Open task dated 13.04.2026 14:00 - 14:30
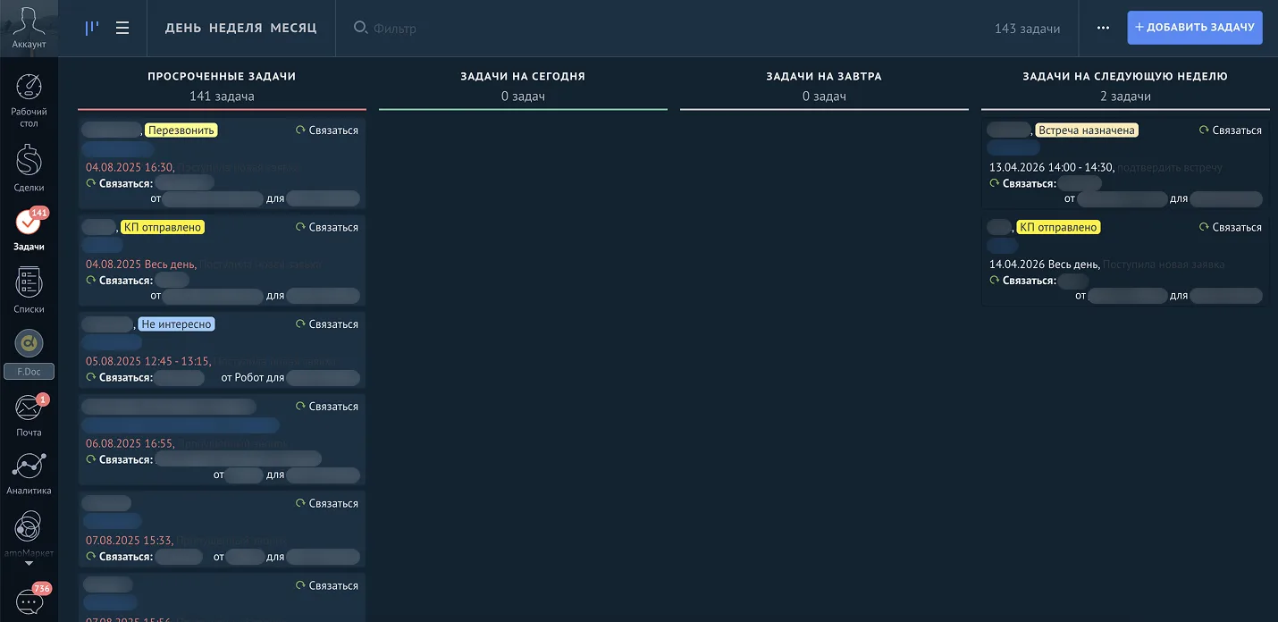The image size is (1278, 622). [x=1125, y=164]
